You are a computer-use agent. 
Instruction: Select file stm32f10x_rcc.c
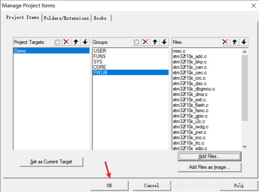(207, 137)
